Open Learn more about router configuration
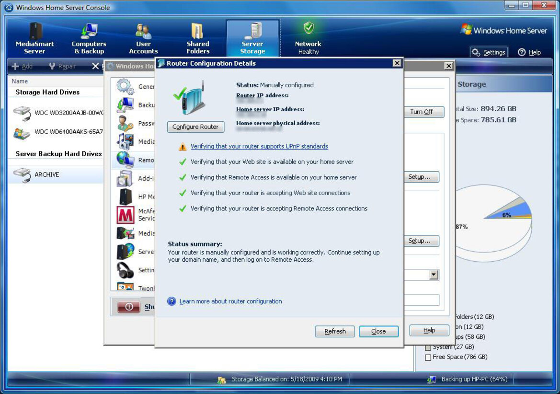 click(x=231, y=301)
